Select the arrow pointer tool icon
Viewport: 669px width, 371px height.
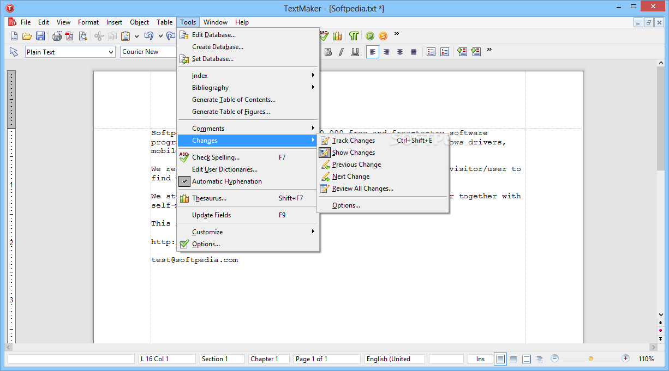pos(14,52)
